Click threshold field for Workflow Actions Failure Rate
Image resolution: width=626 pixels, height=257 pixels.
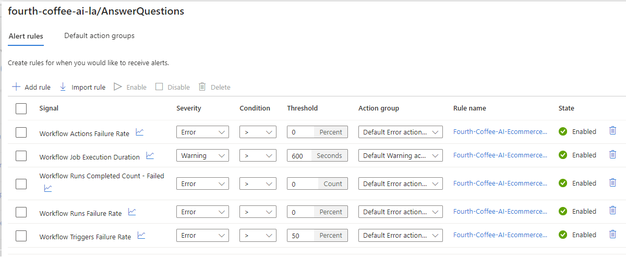(317, 132)
